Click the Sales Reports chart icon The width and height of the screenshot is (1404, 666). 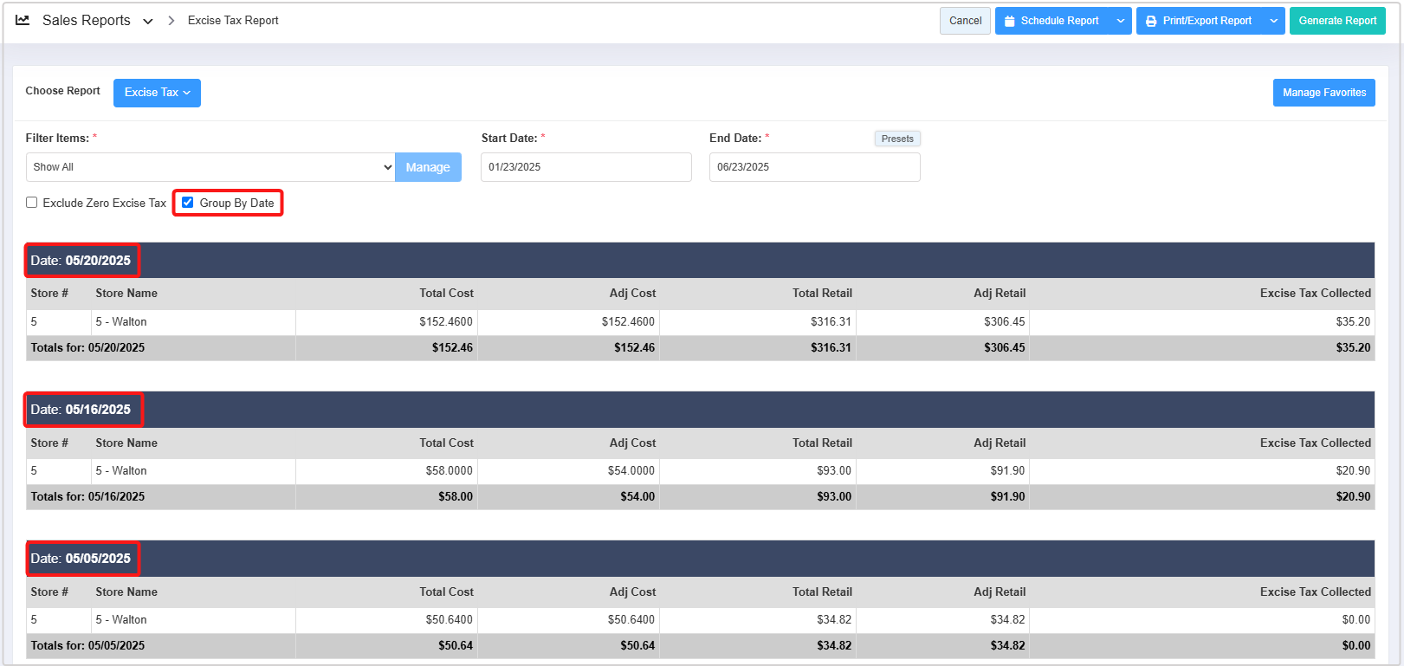[23, 20]
